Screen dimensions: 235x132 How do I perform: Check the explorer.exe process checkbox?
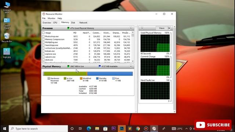pos(43,54)
